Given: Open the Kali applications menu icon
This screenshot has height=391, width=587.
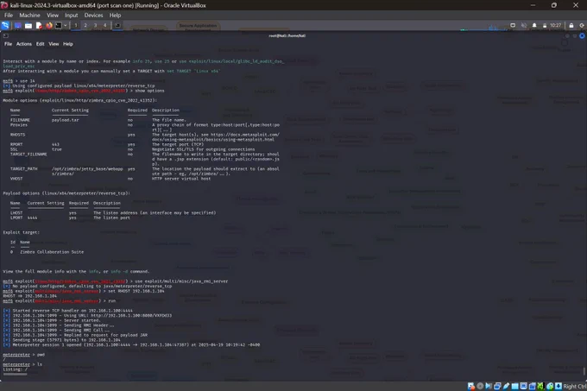Looking at the screenshot, I should point(5,25).
